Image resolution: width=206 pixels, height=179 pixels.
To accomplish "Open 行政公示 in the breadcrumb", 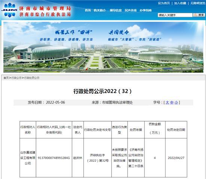I will [x=16, y=78].
